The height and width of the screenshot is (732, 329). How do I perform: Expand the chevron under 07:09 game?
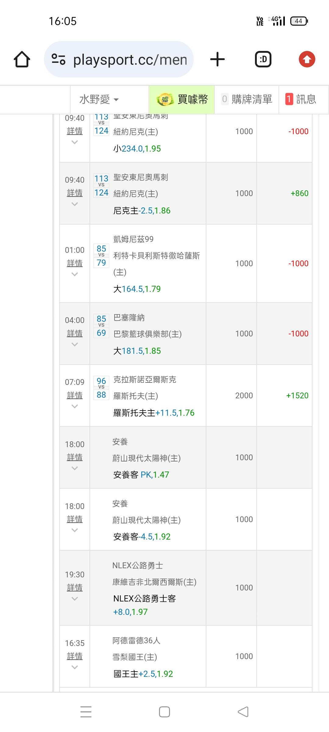click(x=75, y=406)
